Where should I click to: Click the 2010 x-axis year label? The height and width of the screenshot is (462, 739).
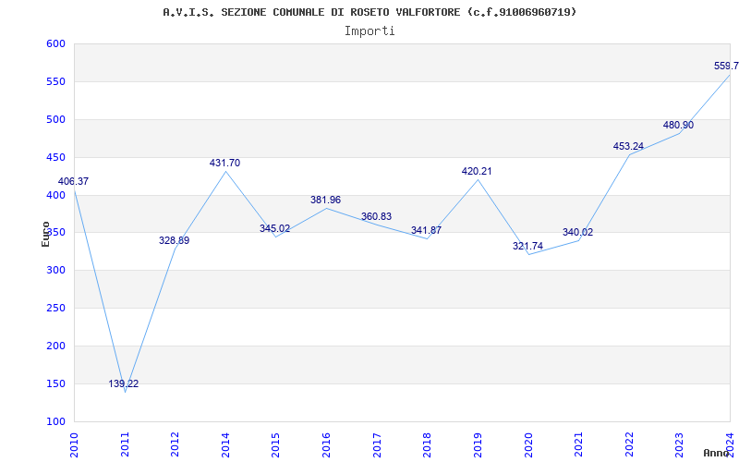pos(74,444)
